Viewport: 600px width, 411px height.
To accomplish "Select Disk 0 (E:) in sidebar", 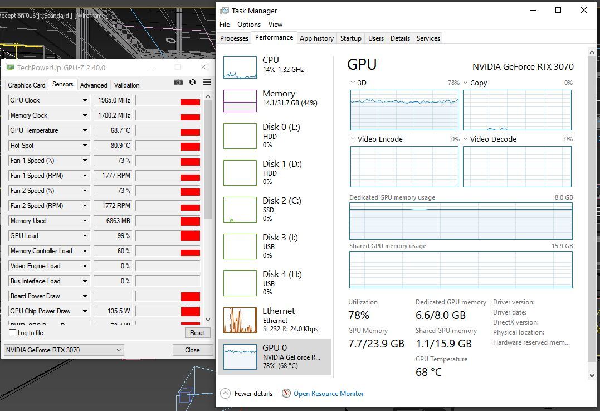I will (275, 136).
